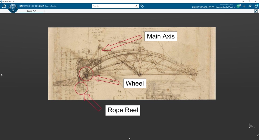Click the compass V.R south quadrant
Image resolution: width=259 pixels, height=140 pixels.
coord(13,11)
